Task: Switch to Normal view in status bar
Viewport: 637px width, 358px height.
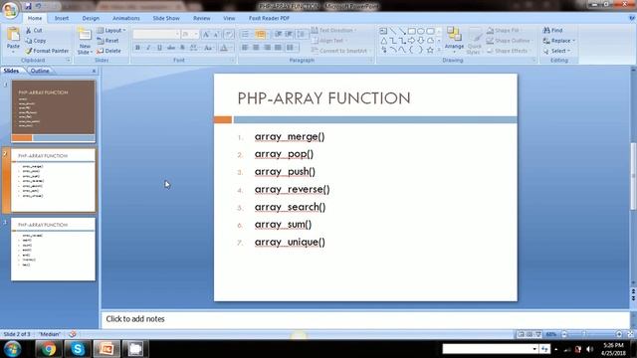Action: tap(521, 334)
